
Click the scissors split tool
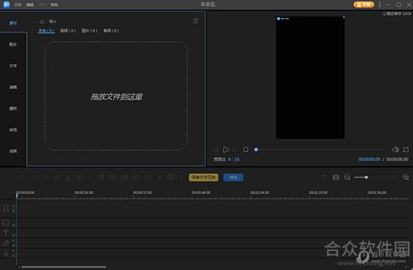coord(68,178)
